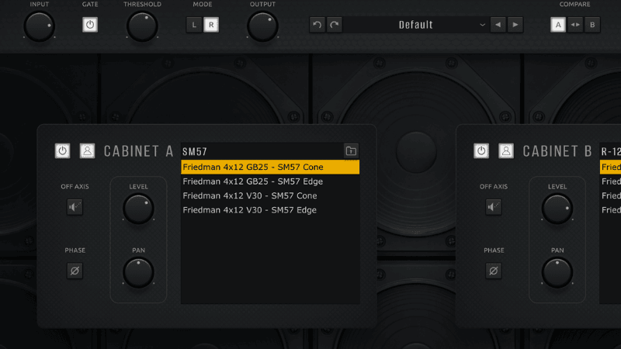Image resolution: width=621 pixels, height=349 pixels.
Task: Click Cabinet A microphone profile icon
Action: click(87, 150)
